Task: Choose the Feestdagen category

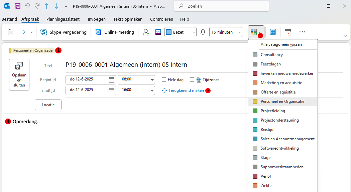Action: pyautogui.click(x=283, y=64)
